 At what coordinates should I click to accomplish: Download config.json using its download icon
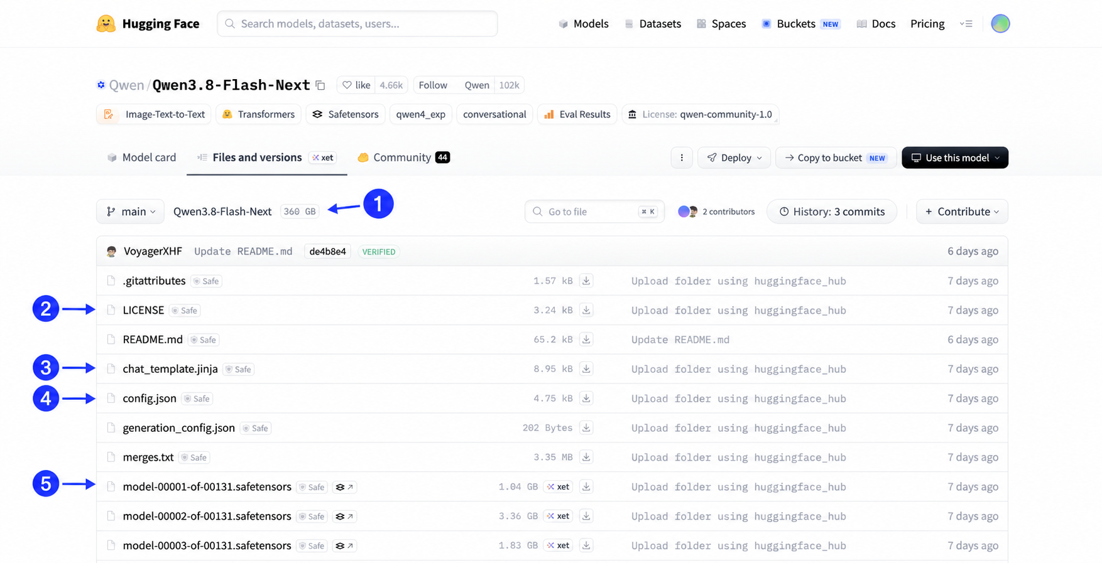point(586,399)
